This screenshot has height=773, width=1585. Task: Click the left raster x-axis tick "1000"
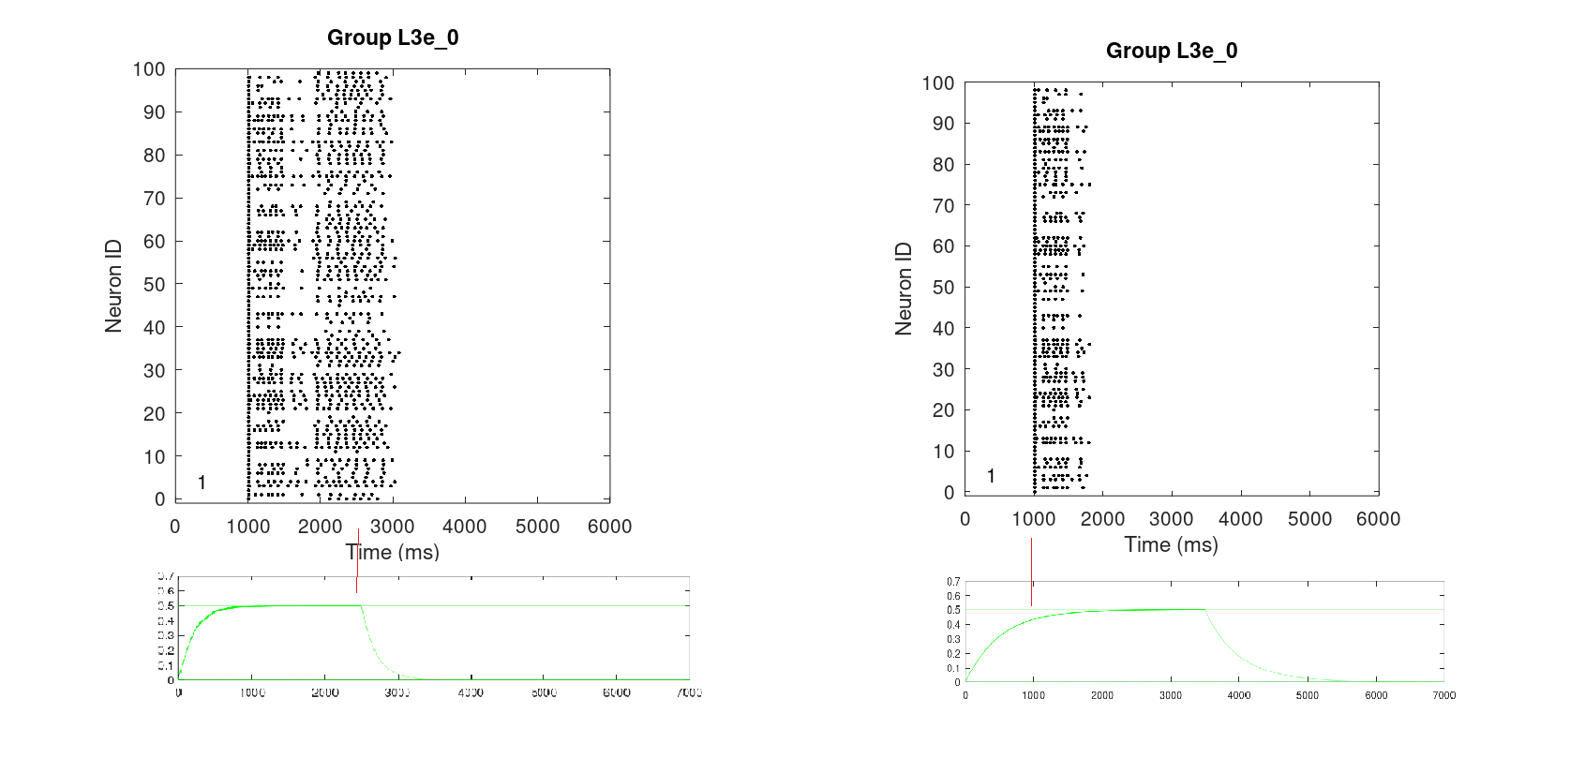[x=248, y=527]
